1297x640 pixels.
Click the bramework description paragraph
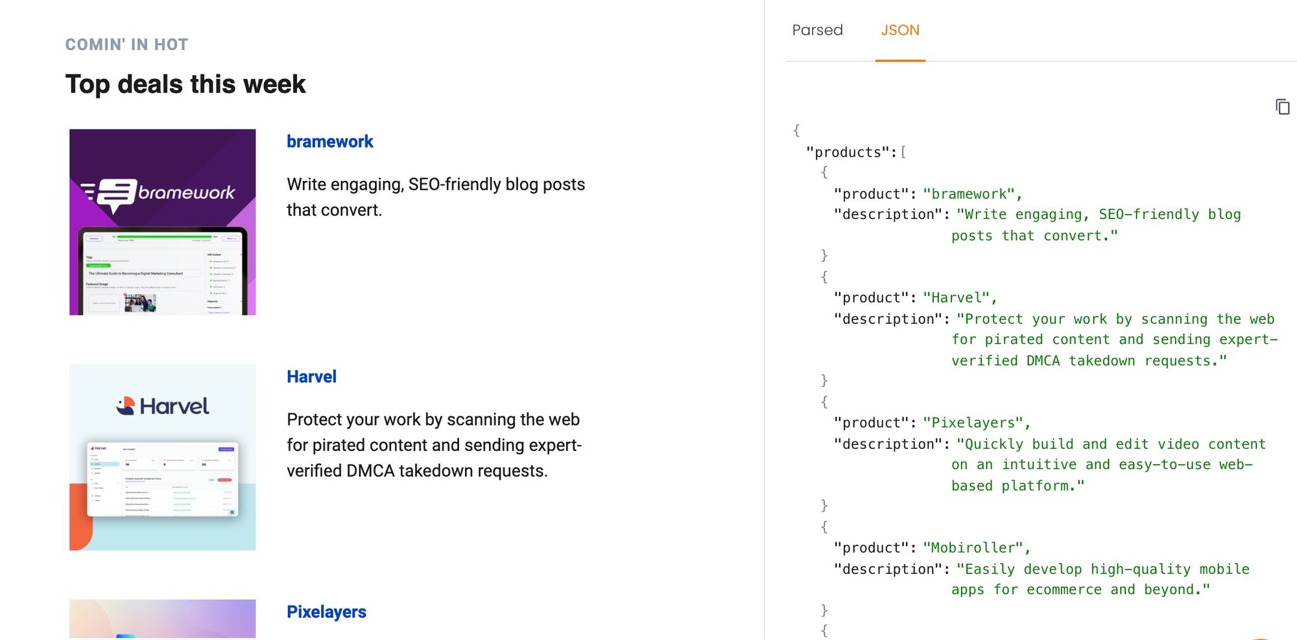coord(435,197)
